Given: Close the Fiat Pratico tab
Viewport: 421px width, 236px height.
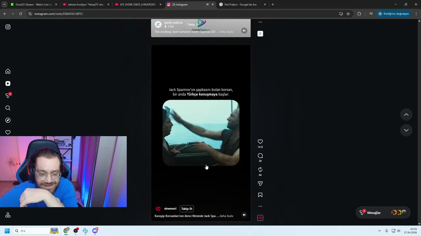Looking at the screenshot, I should click(265, 5).
